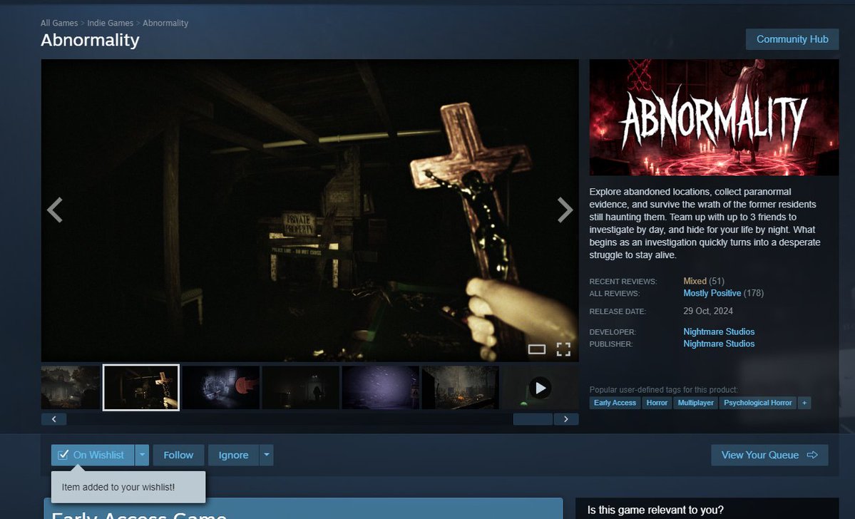Go to Indie Games breadcrumb
The image size is (855, 519).
110,23
